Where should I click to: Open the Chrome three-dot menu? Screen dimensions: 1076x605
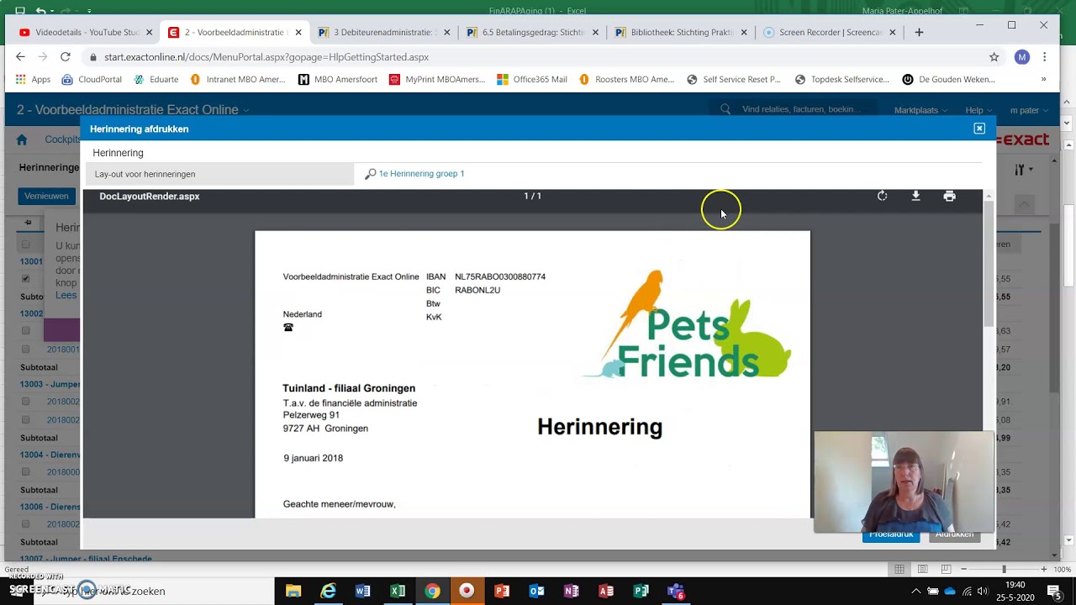coord(1044,56)
